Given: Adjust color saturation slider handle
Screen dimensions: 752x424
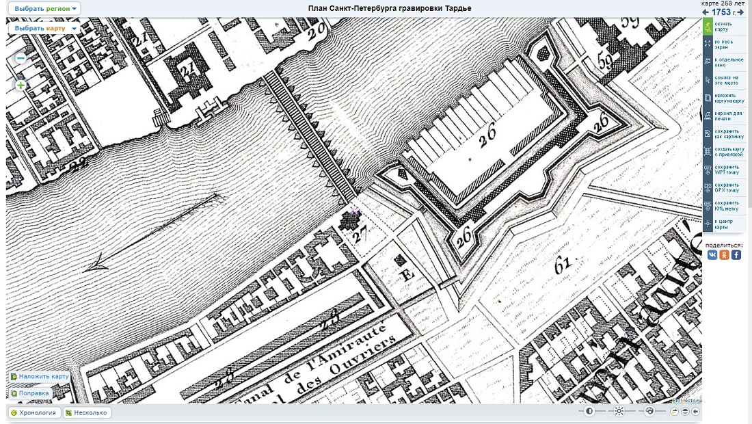Looking at the screenshot, I should coord(649,411).
